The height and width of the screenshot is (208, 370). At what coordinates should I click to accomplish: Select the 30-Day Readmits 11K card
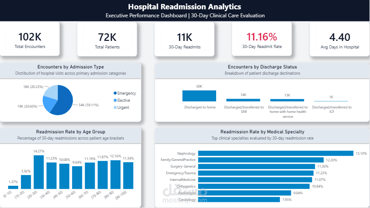pos(185,39)
